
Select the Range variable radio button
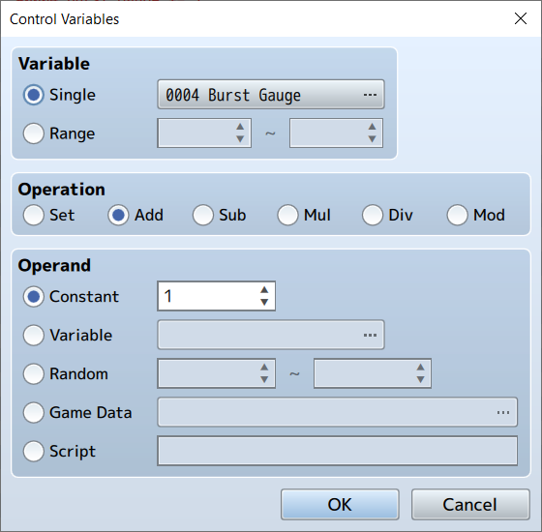tap(34, 133)
